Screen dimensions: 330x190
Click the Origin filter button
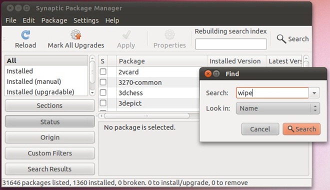point(50,137)
